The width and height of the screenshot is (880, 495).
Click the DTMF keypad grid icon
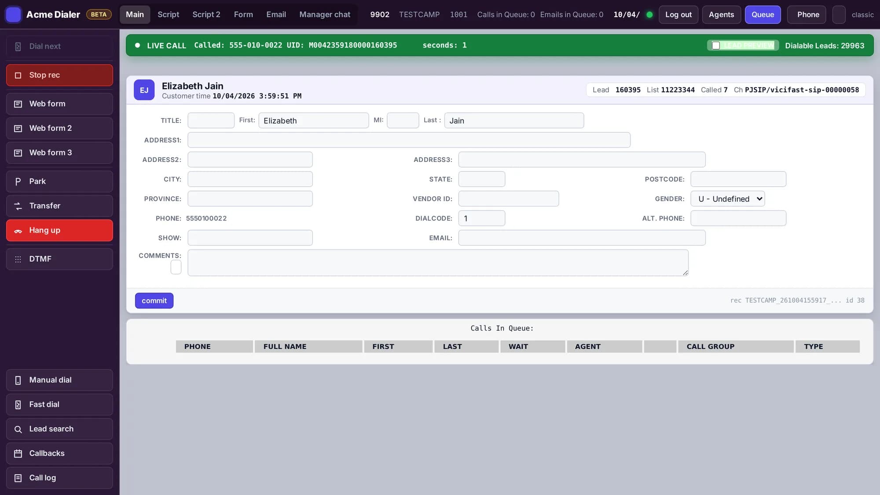(x=18, y=259)
